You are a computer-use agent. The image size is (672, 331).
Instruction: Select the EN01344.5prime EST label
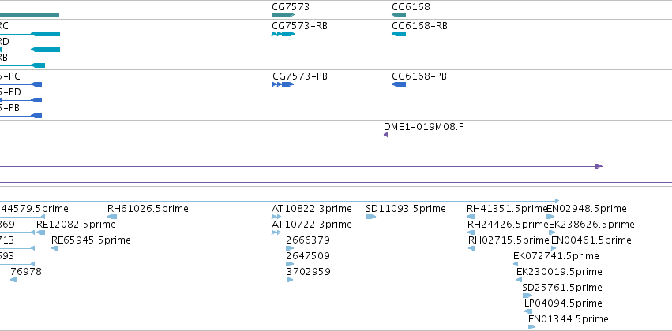(x=569, y=319)
